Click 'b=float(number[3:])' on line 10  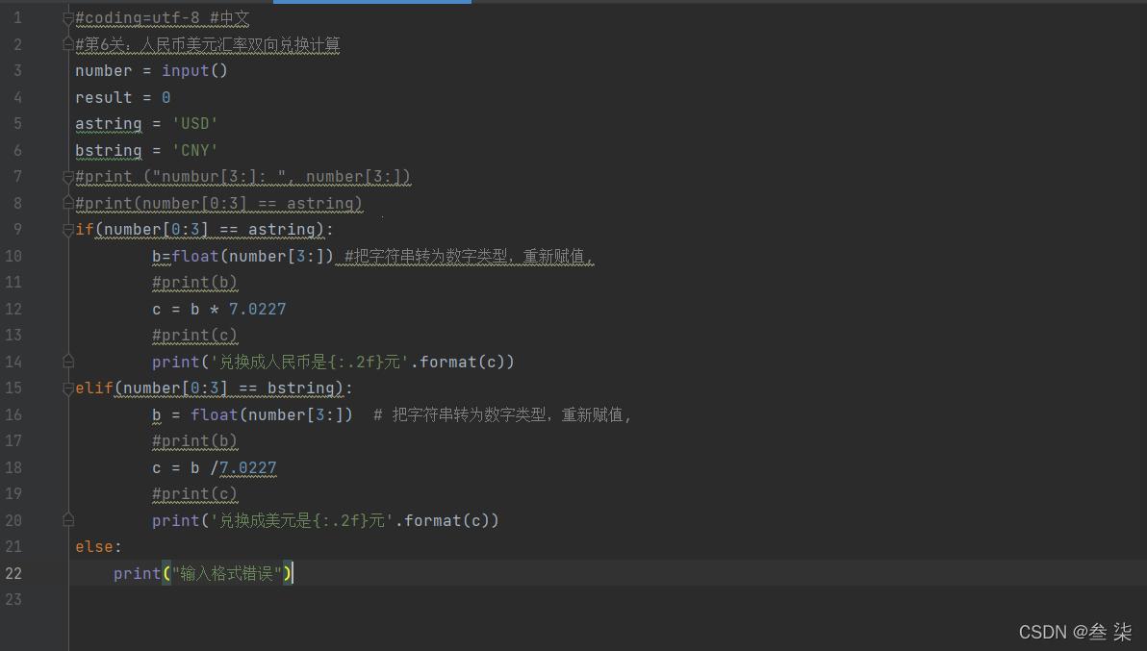242,256
